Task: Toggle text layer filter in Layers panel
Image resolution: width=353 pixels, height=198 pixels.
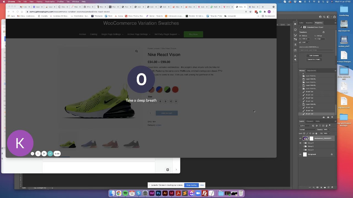Action: click(320, 126)
